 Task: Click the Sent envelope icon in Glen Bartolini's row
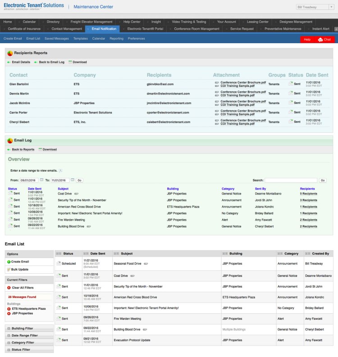click(291, 84)
